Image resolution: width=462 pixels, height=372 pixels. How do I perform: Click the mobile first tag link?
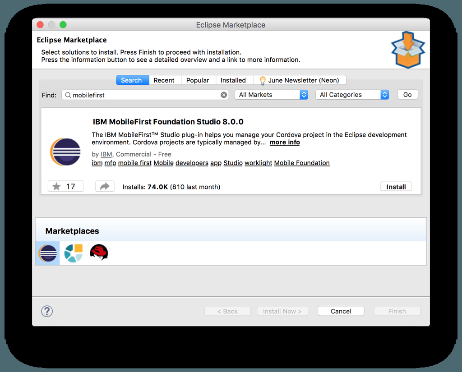pos(134,163)
